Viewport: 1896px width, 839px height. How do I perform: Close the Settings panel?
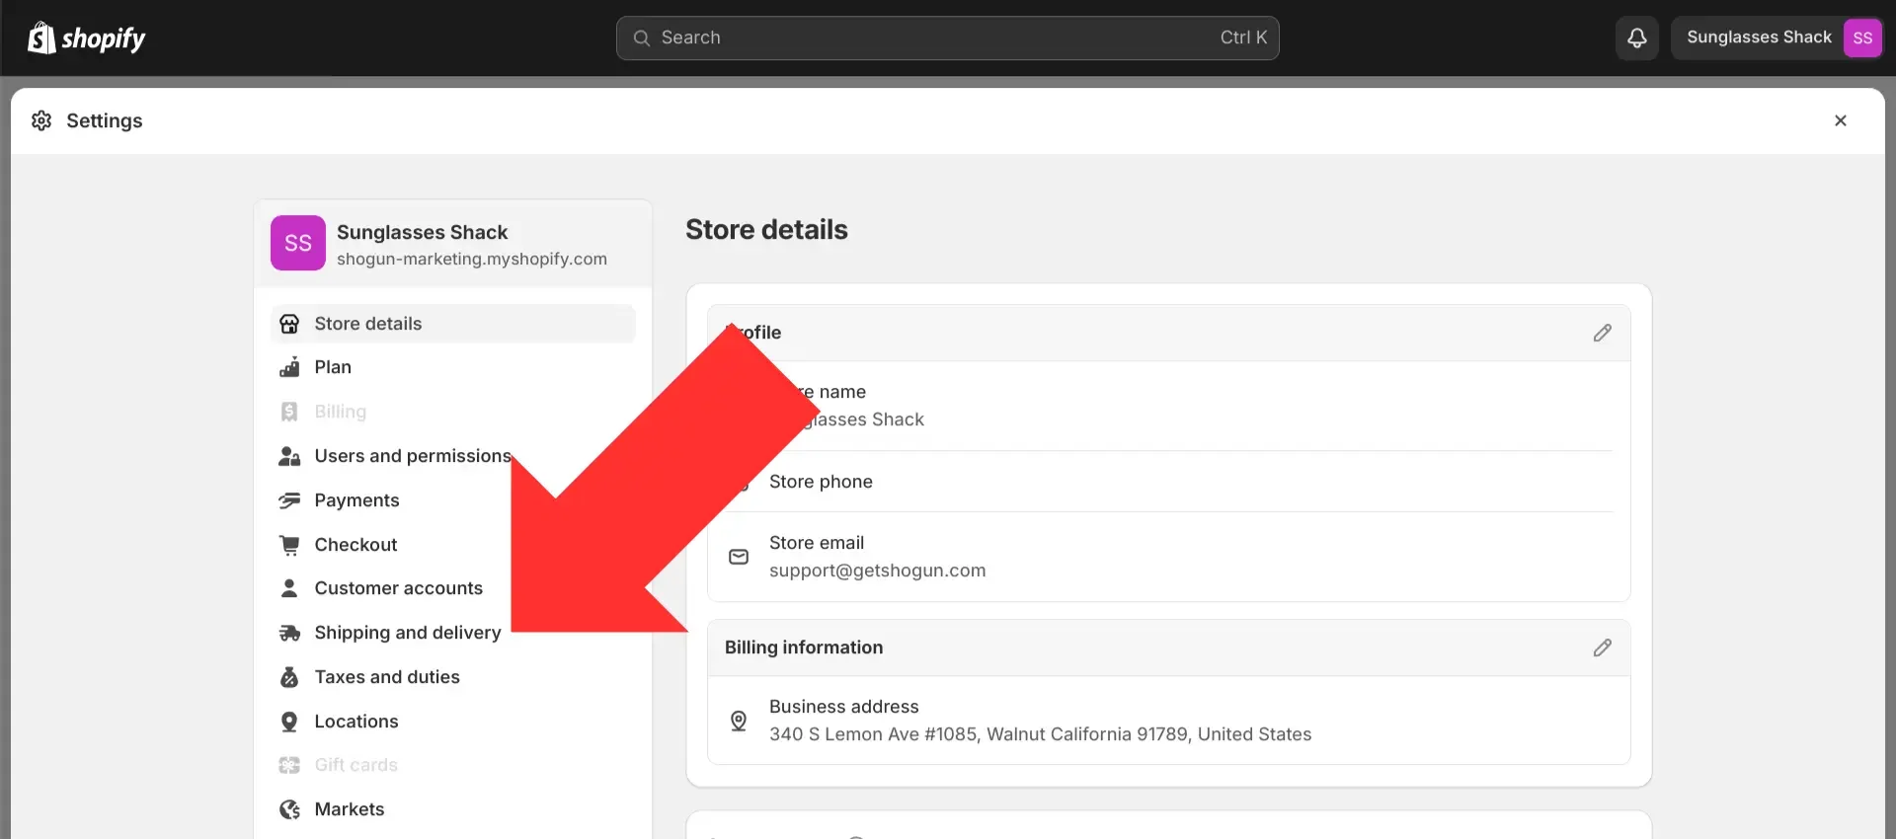pyautogui.click(x=1840, y=120)
